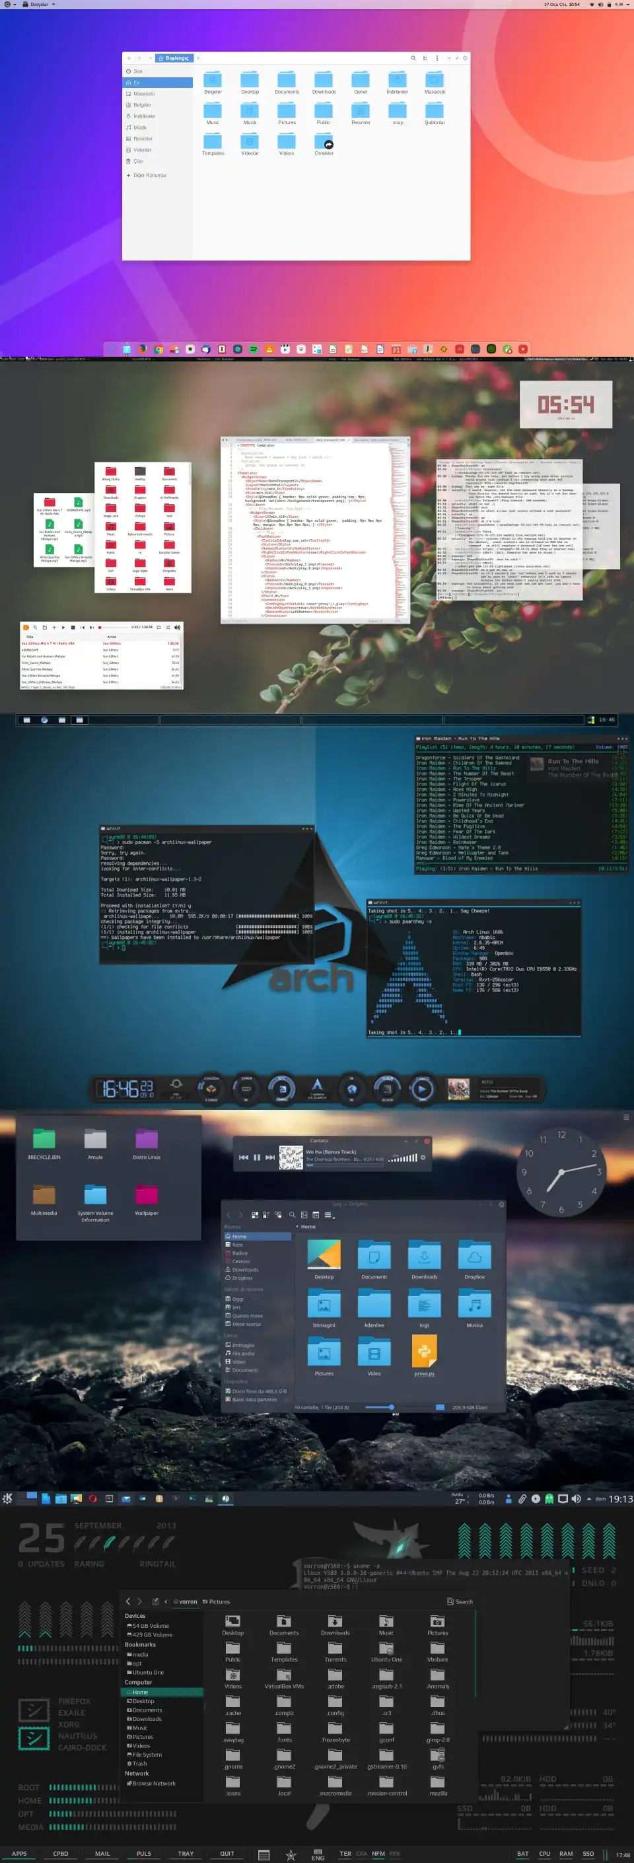Go back in the Başlangıç file manager

(x=129, y=58)
